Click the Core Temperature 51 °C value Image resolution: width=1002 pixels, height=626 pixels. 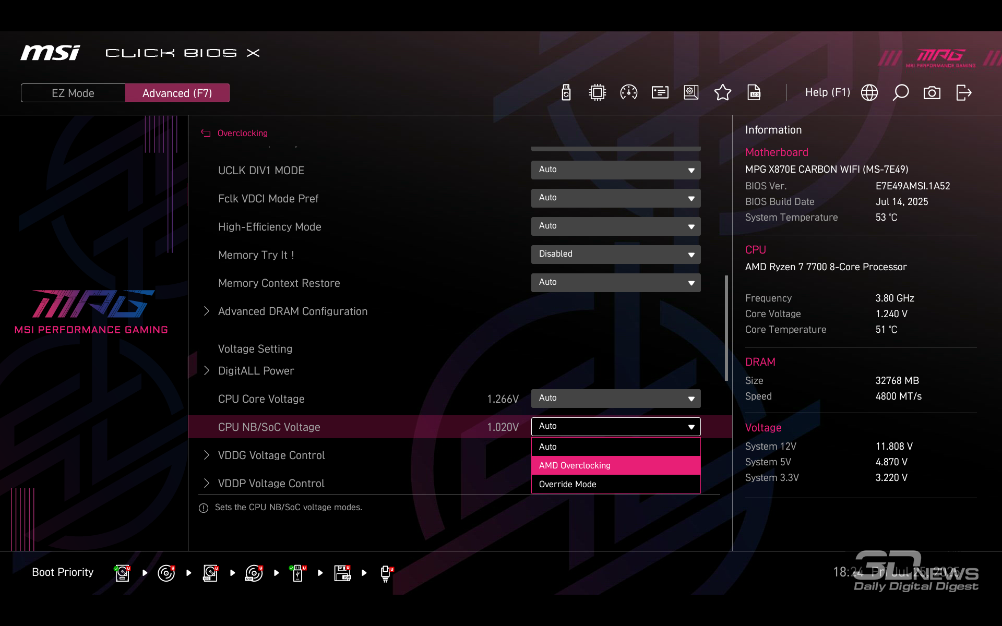886,330
